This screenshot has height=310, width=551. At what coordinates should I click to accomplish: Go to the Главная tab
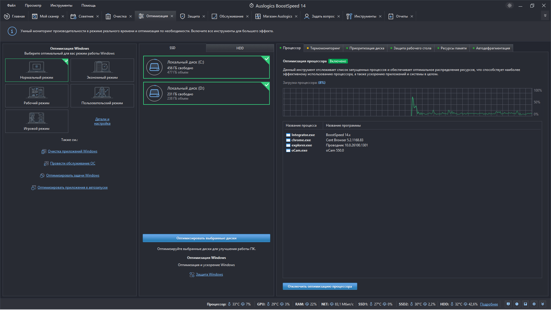(14, 16)
